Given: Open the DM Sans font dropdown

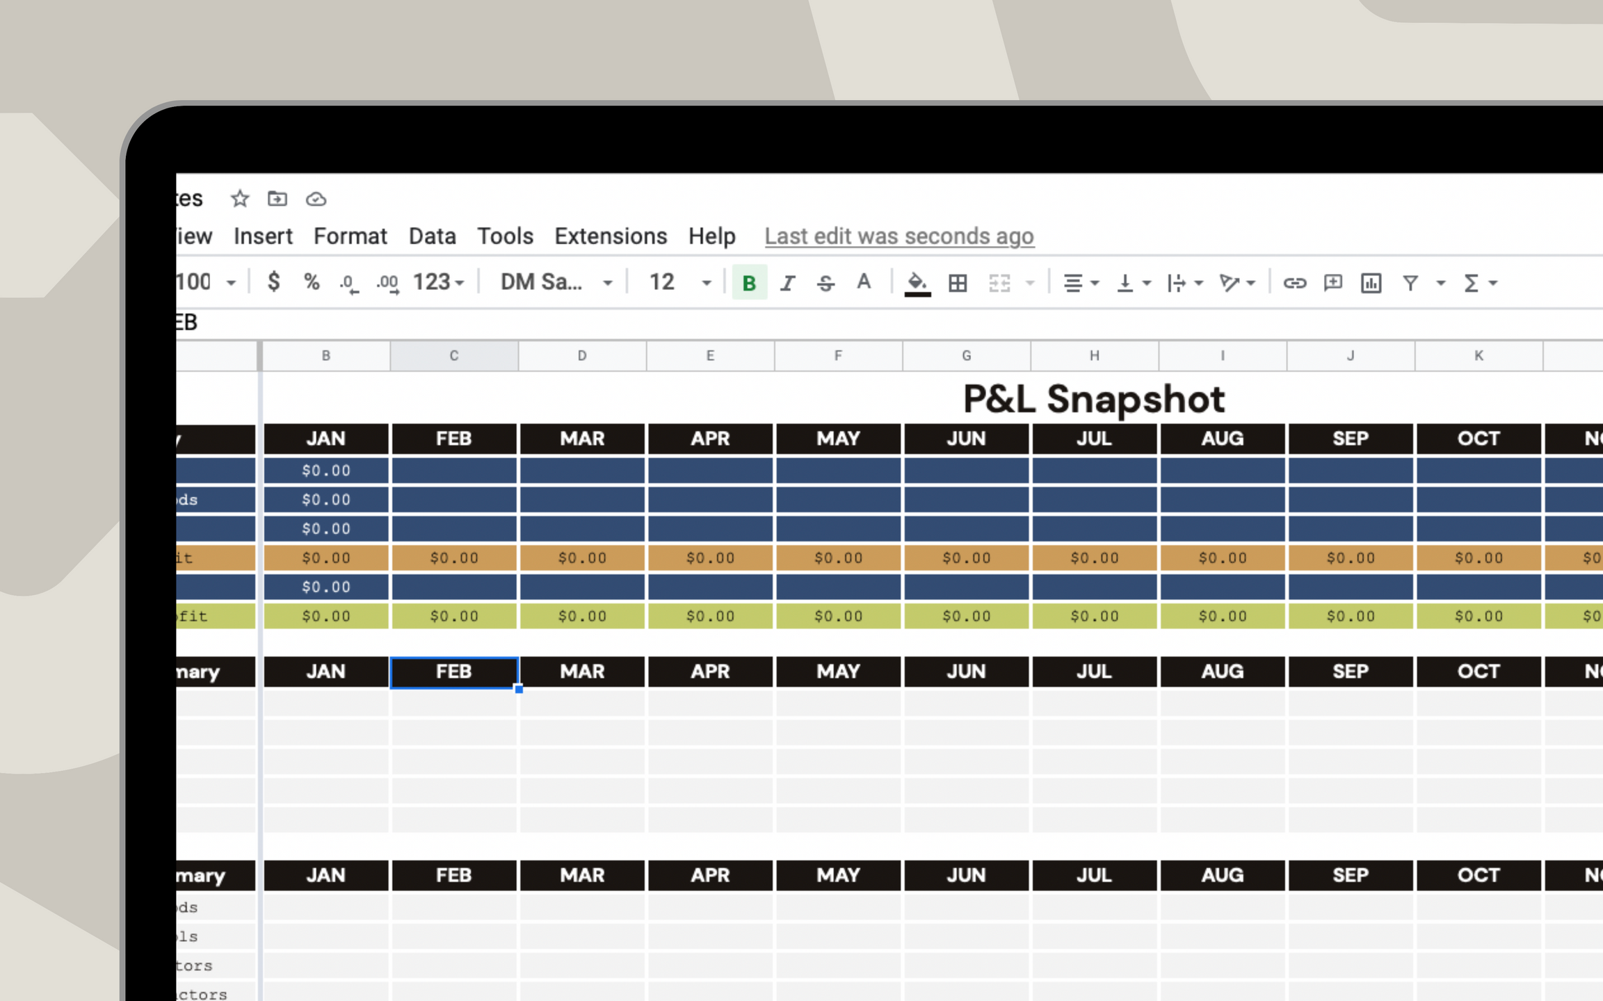Looking at the screenshot, I should [x=556, y=282].
